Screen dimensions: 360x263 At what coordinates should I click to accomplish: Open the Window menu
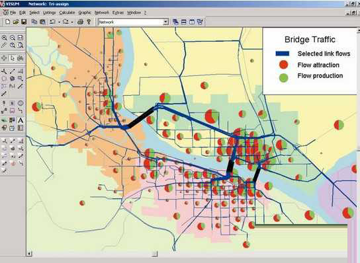(x=134, y=13)
